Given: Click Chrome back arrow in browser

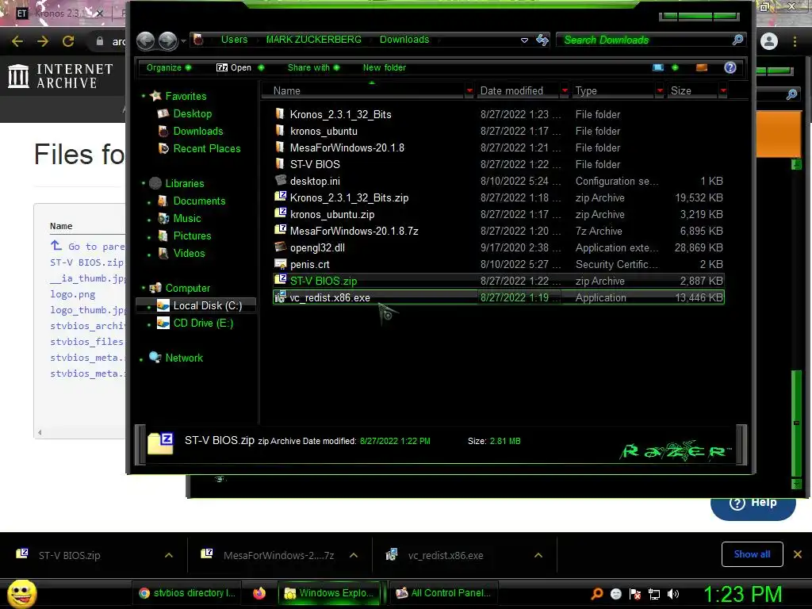Looking at the screenshot, I should (17, 41).
